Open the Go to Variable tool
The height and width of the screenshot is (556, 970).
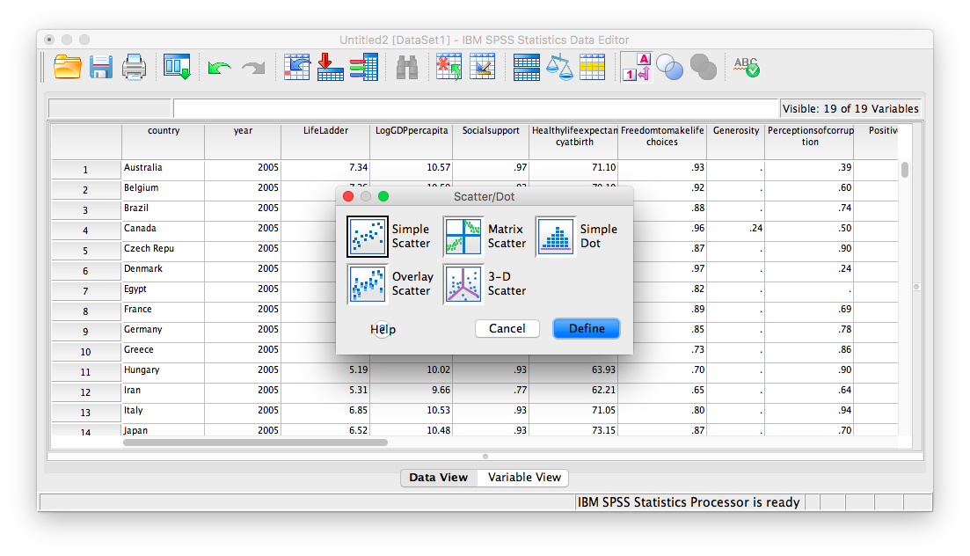(331, 67)
